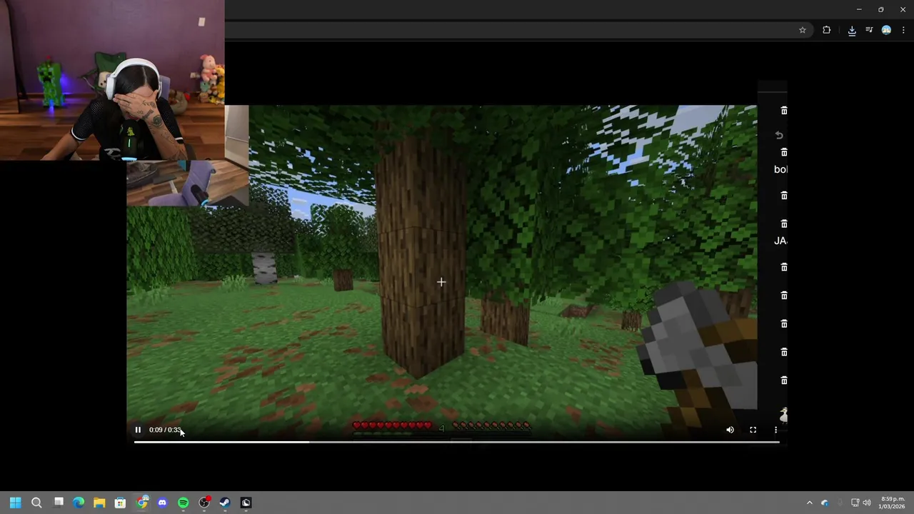Click the OneDrive cloud tray icon

[825, 503]
